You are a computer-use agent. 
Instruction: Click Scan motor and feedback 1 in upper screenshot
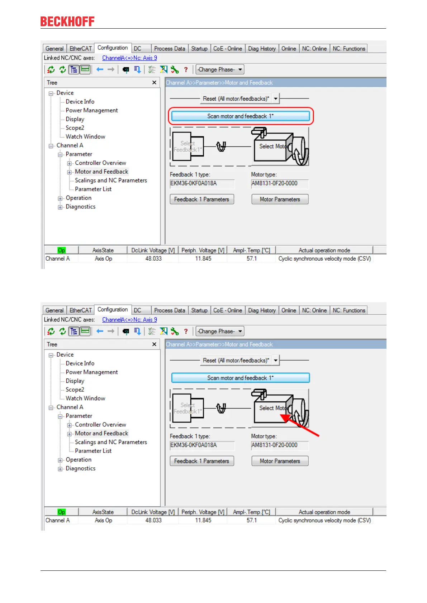tap(241, 116)
